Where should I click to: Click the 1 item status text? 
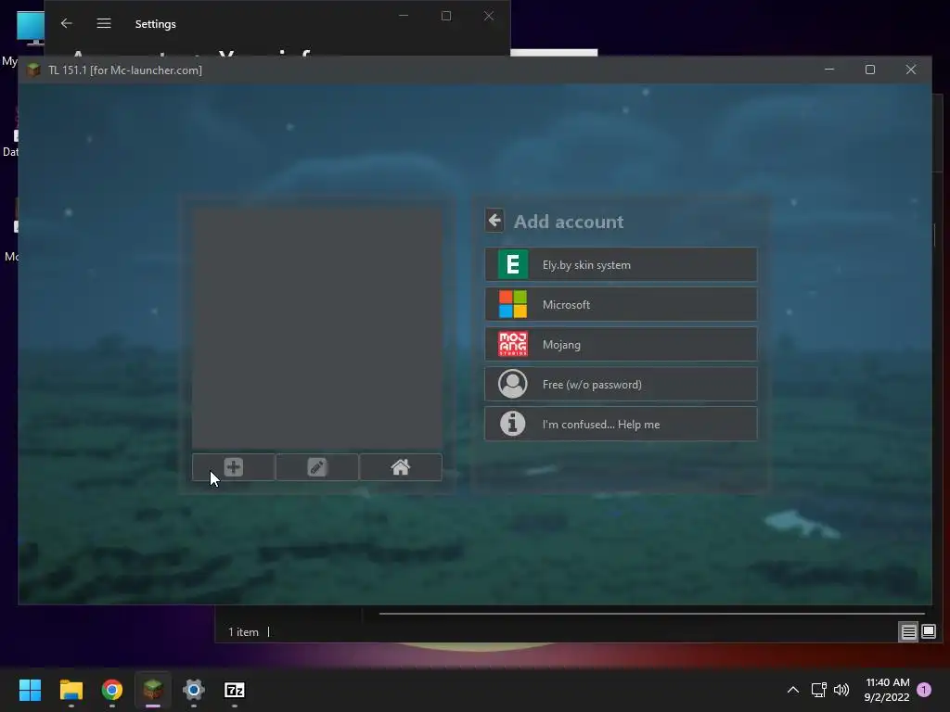[244, 632]
